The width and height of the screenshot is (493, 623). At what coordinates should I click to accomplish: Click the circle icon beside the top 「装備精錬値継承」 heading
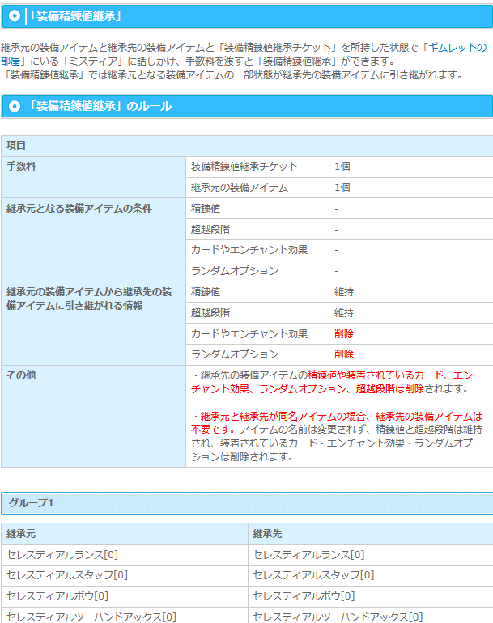click(15, 15)
